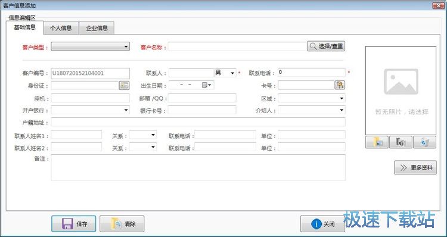The image size is (447, 237).
Task: Click the 卡号 input field
Action: [x=306, y=85]
